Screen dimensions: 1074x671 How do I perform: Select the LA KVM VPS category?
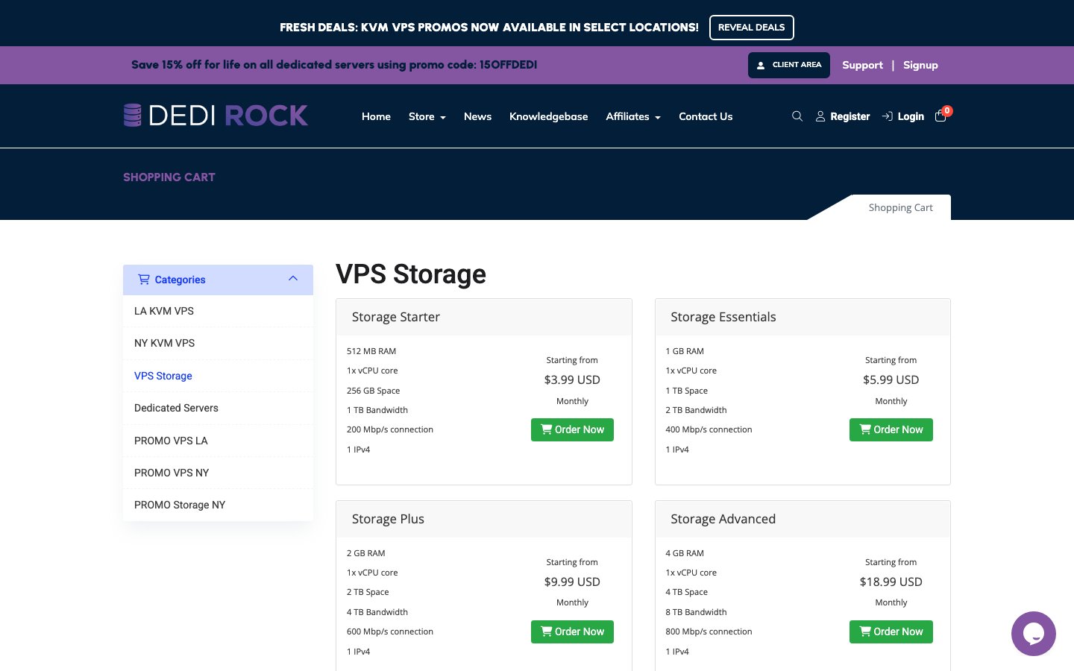(218, 311)
